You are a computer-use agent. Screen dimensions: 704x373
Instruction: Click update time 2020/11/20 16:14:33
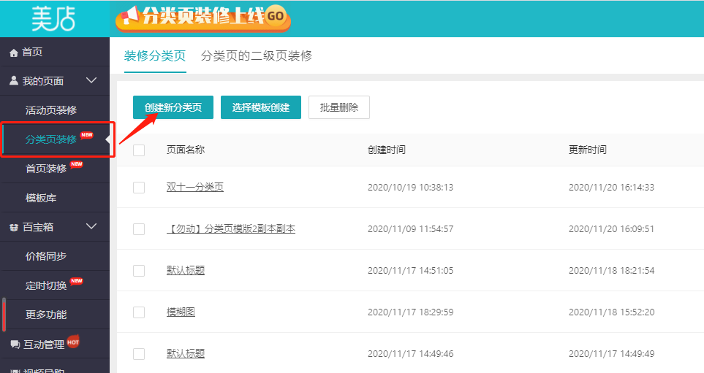(x=611, y=188)
